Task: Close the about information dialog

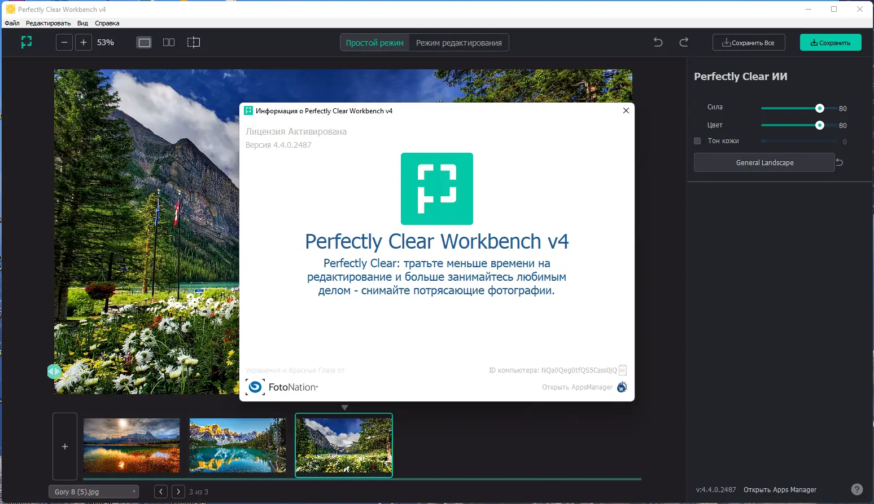Action: (x=626, y=110)
